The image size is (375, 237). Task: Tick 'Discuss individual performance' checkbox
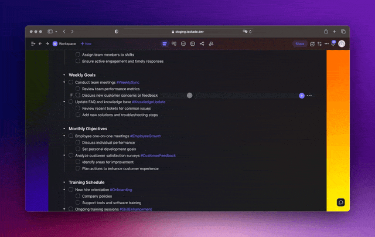tap(78, 143)
